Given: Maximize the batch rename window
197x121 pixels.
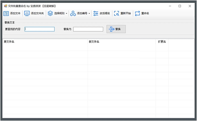Looking at the screenshot, I should 180,6.
